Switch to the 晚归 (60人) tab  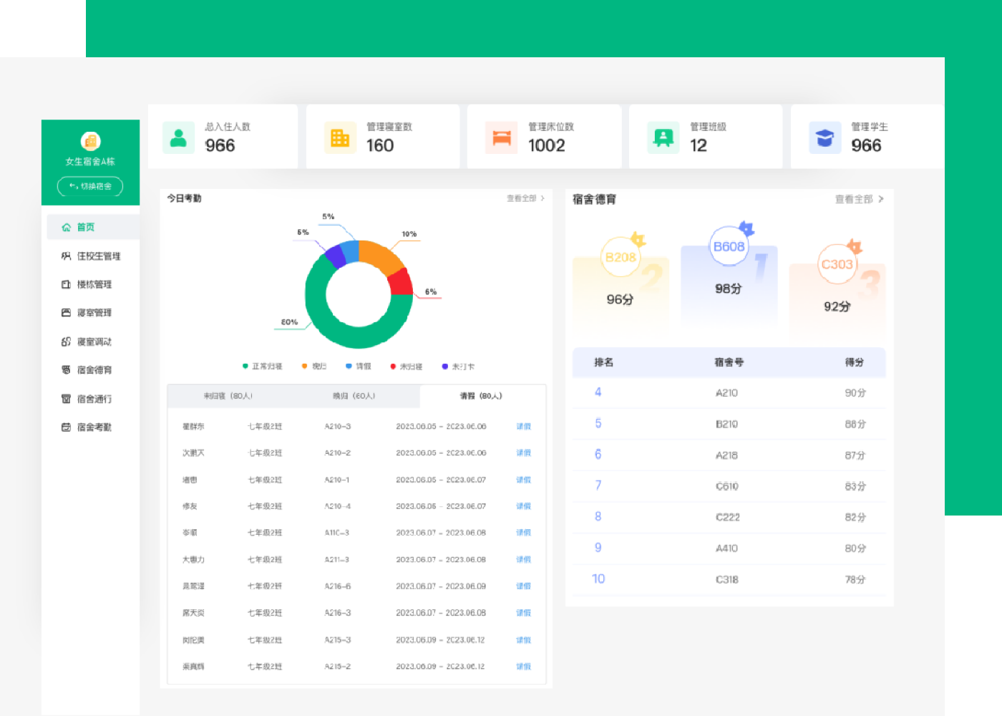pos(354,396)
